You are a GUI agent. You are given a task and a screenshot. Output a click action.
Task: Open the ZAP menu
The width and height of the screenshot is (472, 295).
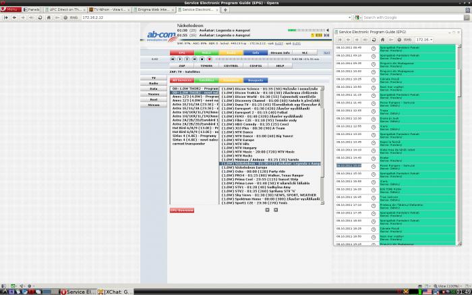(182, 65)
